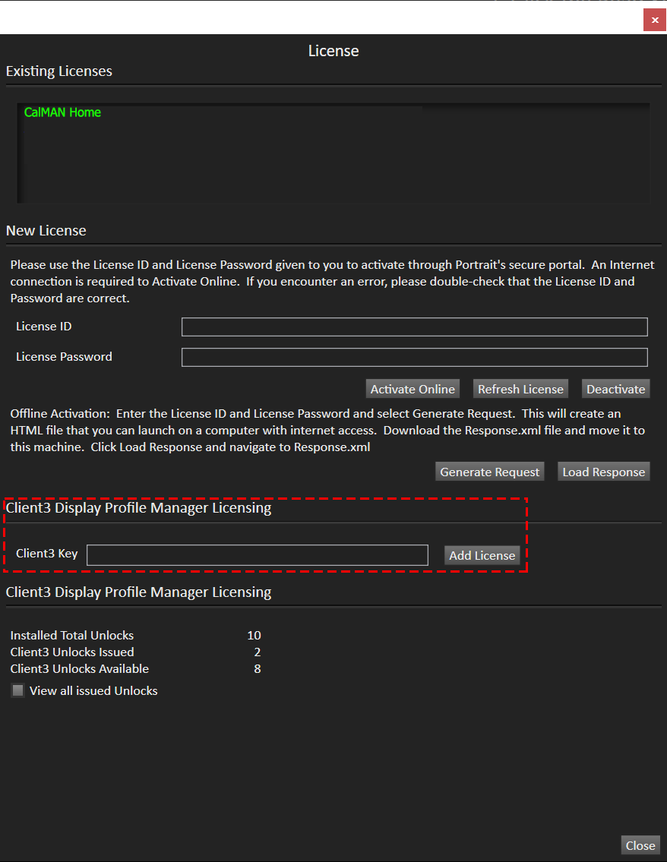Click the Add License button

(482, 555)
